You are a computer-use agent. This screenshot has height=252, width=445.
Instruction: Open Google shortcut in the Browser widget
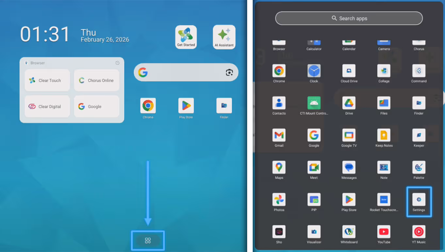tap(97, 106)
